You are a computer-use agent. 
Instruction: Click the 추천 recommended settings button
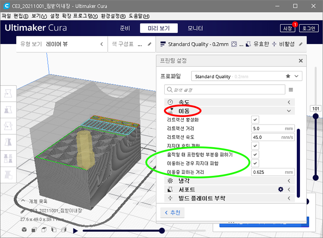pyautogui.click(x=172, y=213)
